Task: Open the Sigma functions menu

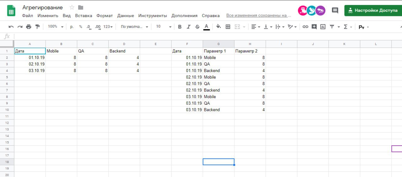Action: (x=347, y=27)
